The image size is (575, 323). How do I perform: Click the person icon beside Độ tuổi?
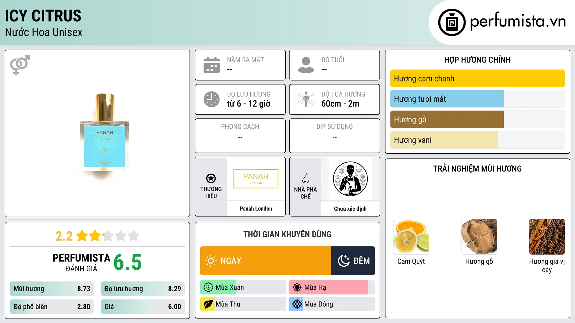[306, 65]
